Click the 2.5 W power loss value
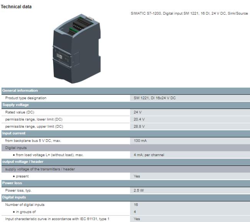250x222 pixels. (x=139, y=190)
